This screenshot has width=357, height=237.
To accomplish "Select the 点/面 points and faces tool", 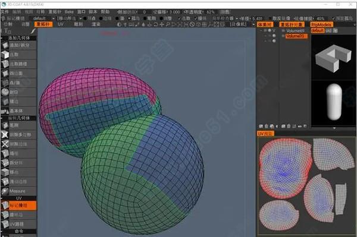I will (18, 83).
